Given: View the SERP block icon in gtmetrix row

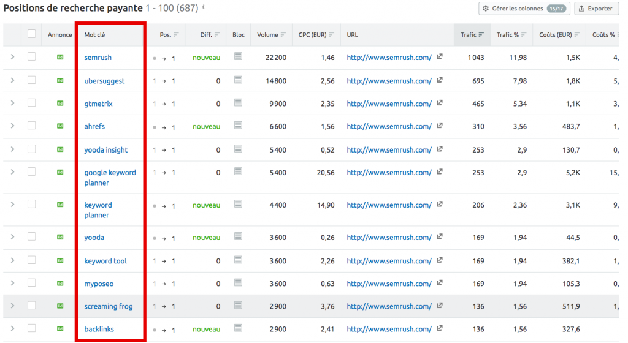Looking at the screenshot, I should [x=239, y=103].
